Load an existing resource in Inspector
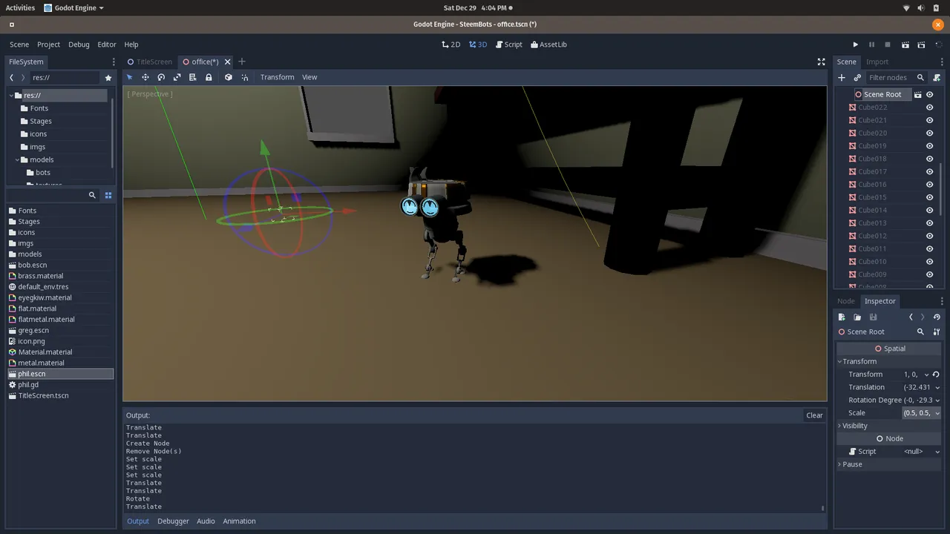This screenshot has width=950, height=534. pos(857,317)
